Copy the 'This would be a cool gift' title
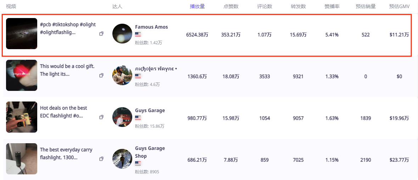This screenshot has width=418, height=180. point(101,75)
